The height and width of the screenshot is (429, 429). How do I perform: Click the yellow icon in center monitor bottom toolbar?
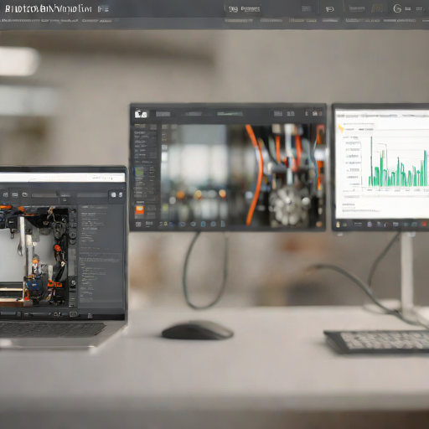166,224
